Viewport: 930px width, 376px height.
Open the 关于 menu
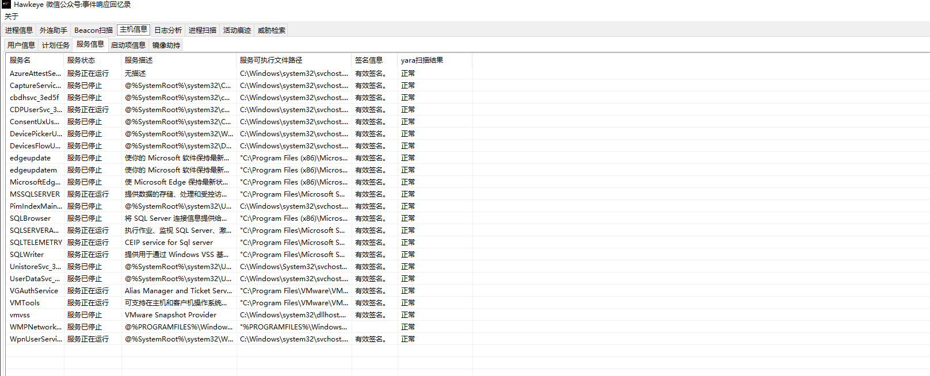tap(12, 16)
